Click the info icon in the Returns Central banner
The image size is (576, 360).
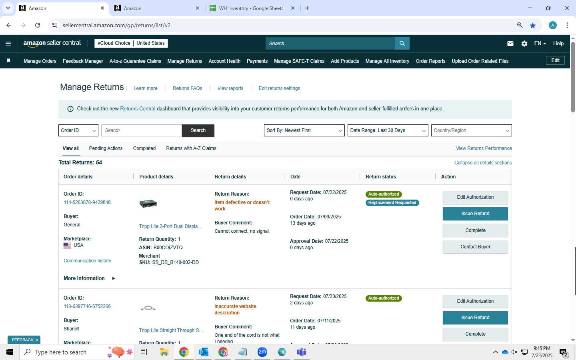pyautogui.click(x=70, y=109)
